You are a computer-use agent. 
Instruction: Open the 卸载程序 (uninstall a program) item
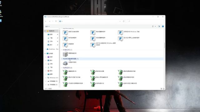(68, 45)
